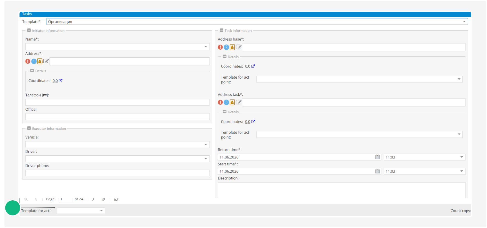Click the red warning icon under Address base
Viewport: 487px width, 228px height.
tap(220, 47)
